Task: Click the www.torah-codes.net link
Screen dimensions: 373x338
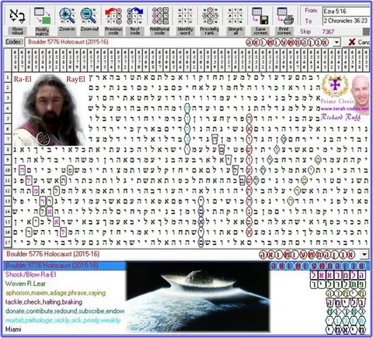Action: [x=344, y=109]
